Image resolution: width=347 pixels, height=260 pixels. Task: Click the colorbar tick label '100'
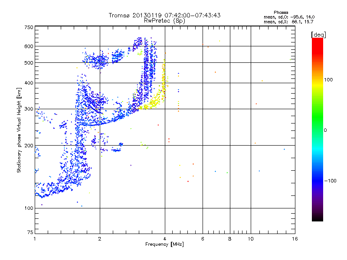click(x=328, y=80)
